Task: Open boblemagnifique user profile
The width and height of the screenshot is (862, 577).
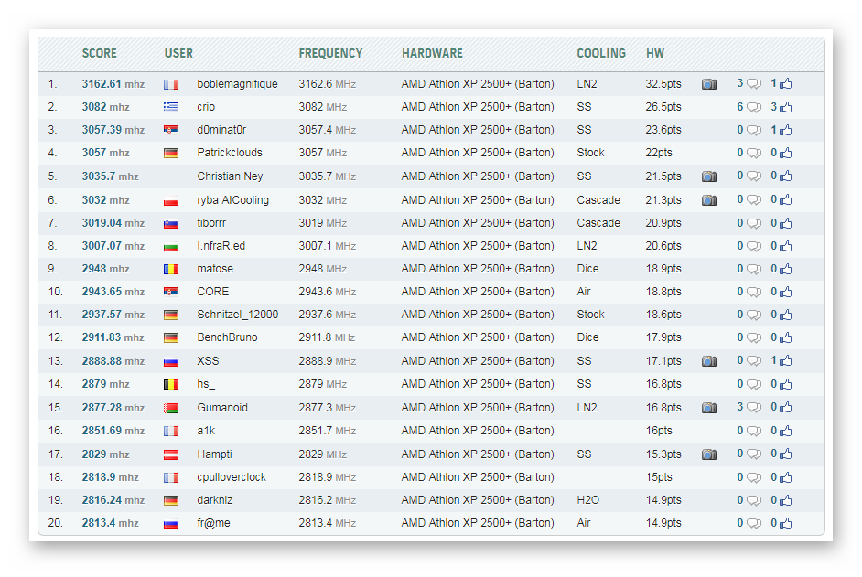Action: click(x=238, y=84)
